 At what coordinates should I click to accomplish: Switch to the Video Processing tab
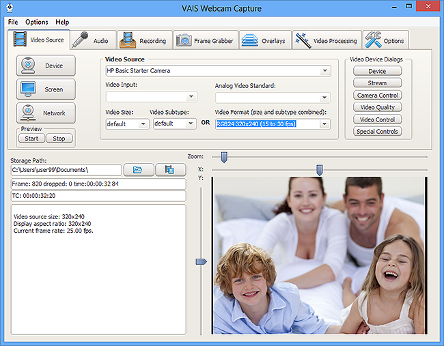(327, 40)
